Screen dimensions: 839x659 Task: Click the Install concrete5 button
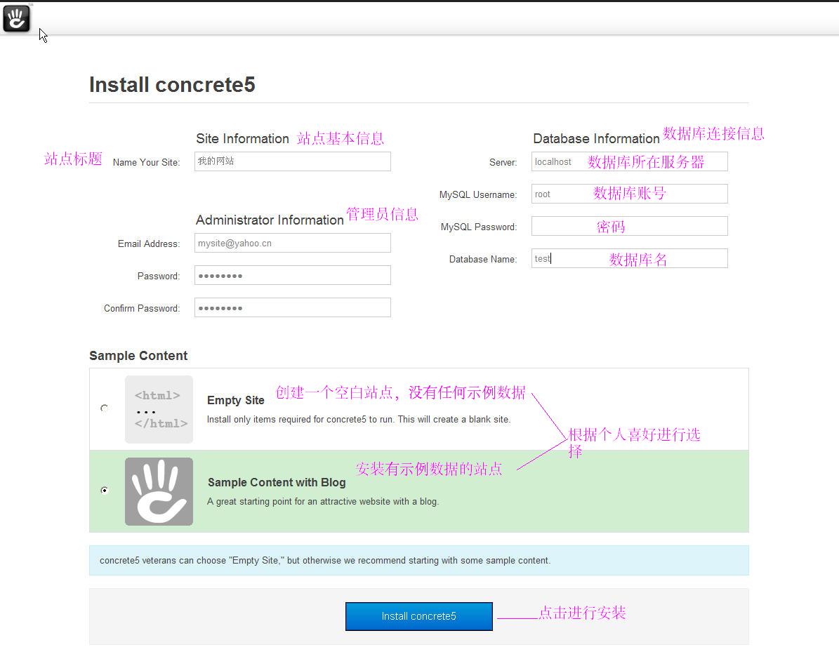click(x=419, y=616)
